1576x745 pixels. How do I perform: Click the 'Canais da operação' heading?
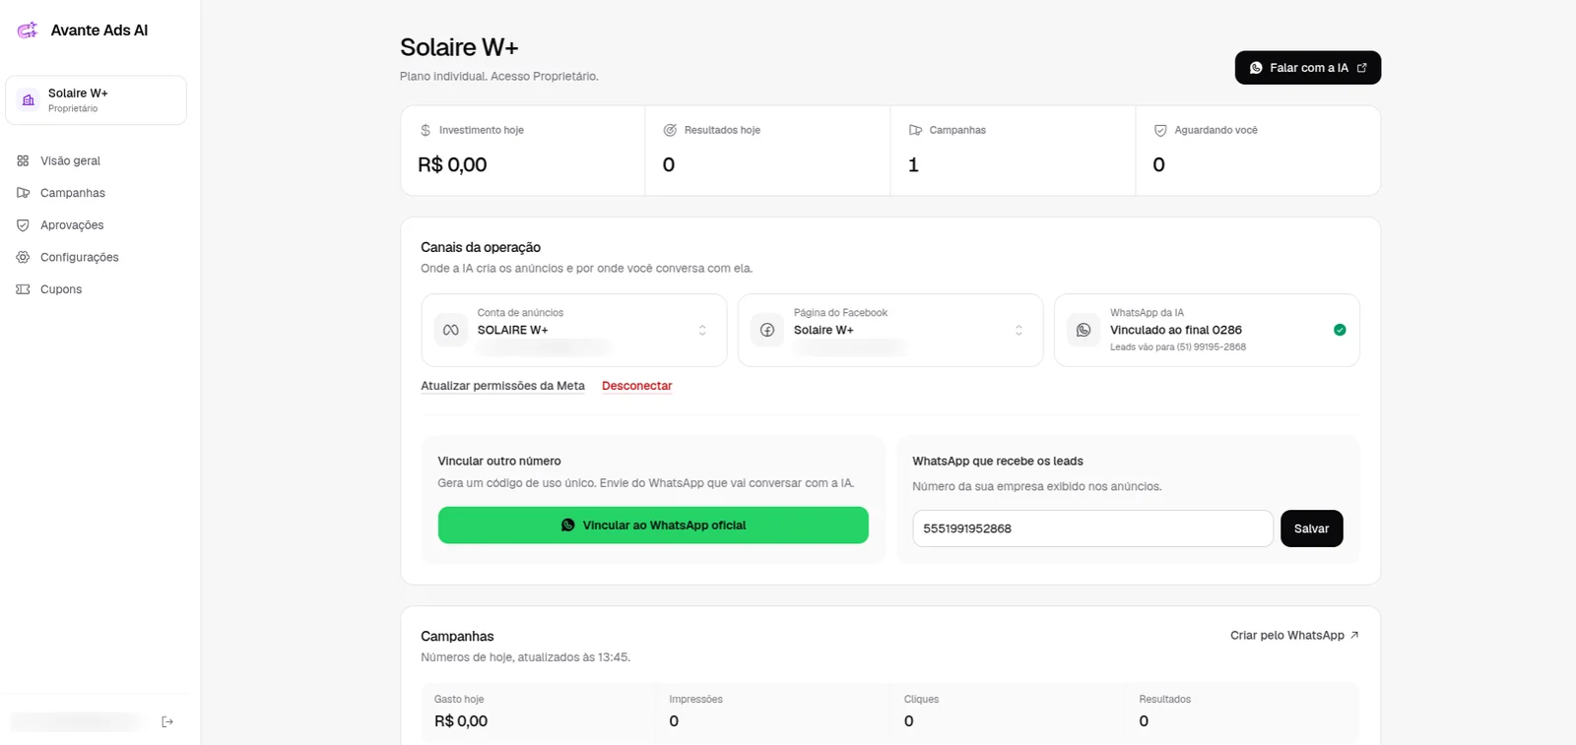coord(481,247)
